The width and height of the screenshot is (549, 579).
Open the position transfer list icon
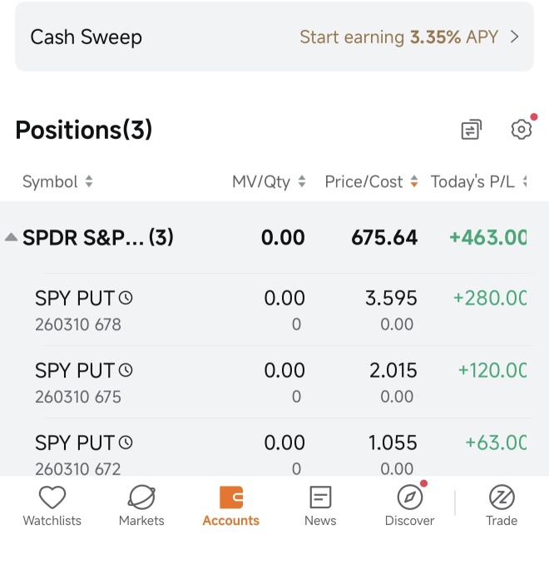click(472, 130)
